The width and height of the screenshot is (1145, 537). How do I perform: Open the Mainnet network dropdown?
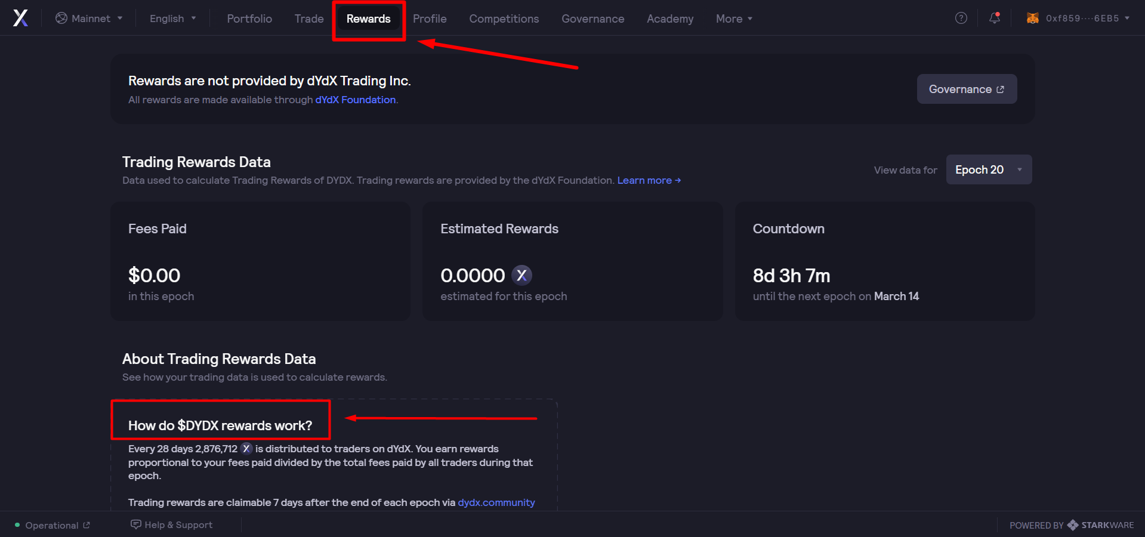(x=89, y=18)
